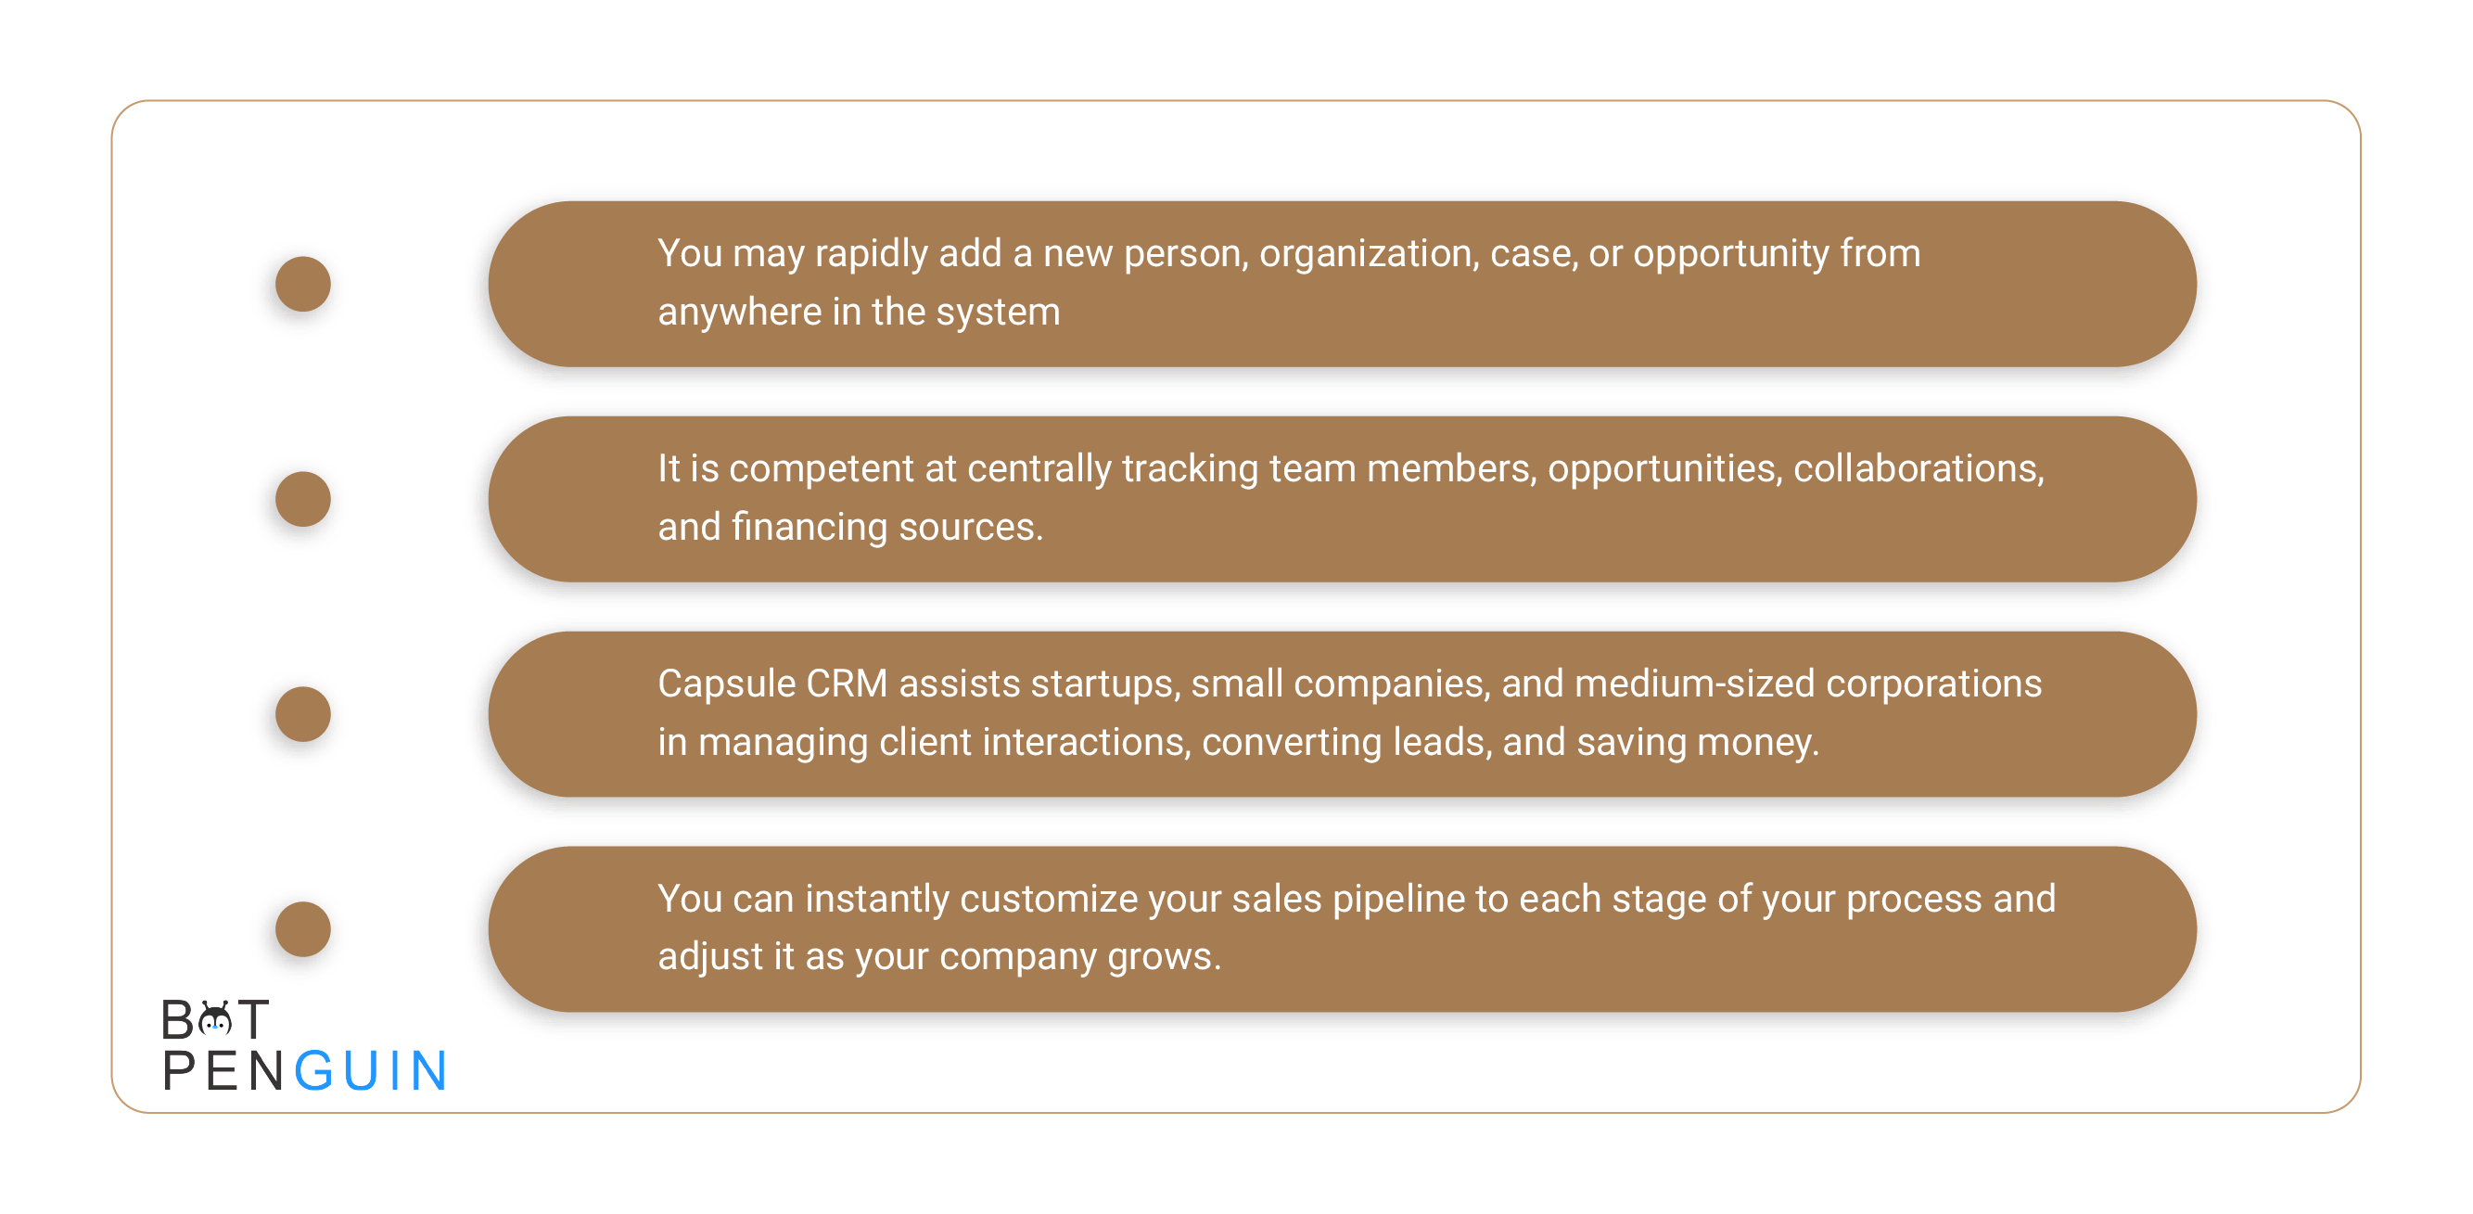Click the empty left end of the first brown pill
This screenshot has height=1214, width=2473.
click(x=567, y=285)
